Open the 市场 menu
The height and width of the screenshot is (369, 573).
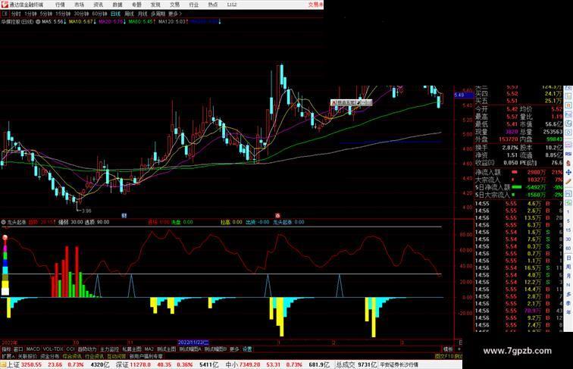click(x=79, y=5)
